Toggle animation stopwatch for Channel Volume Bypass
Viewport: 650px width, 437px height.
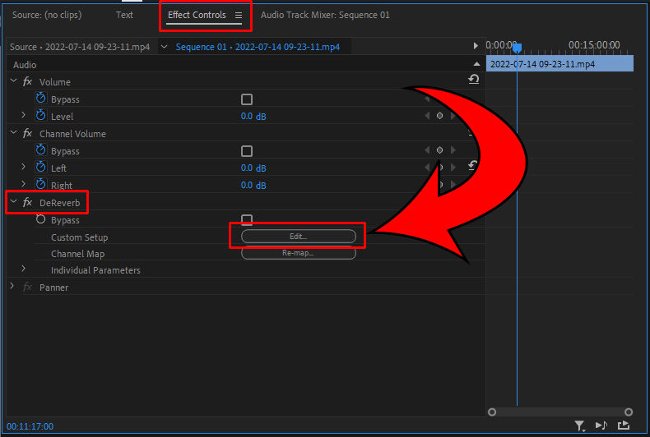[40, 149]
